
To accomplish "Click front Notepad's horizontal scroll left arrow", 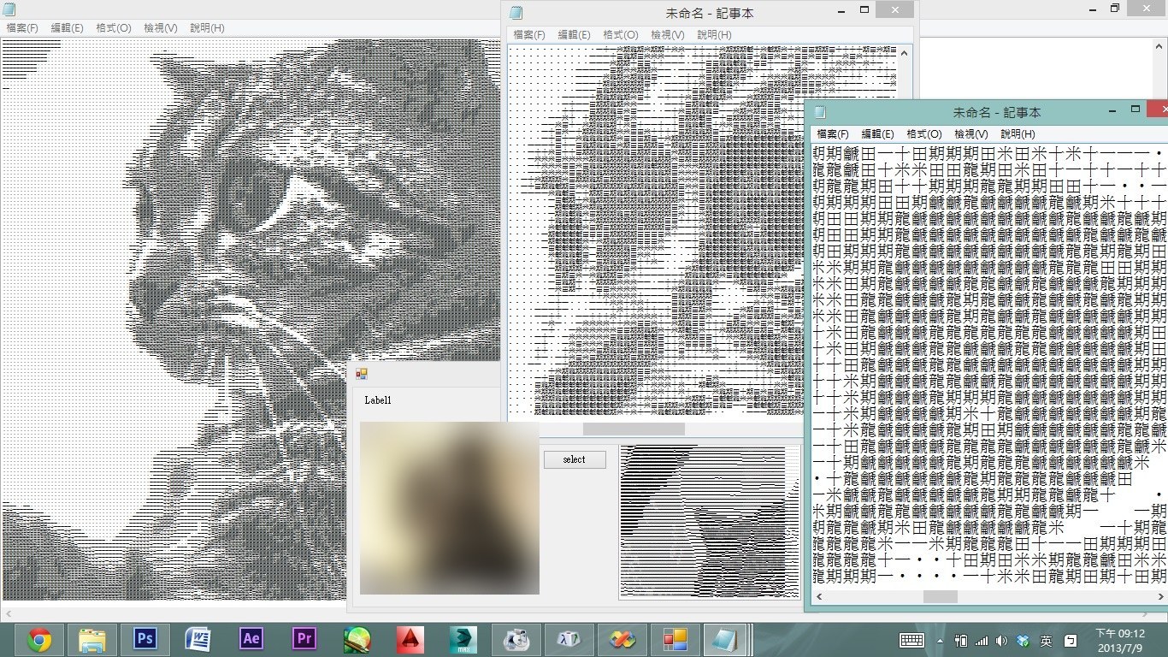I will pos(819,597).
